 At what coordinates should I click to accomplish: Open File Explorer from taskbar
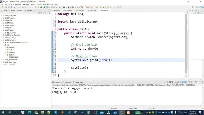(x=42, y=112)
